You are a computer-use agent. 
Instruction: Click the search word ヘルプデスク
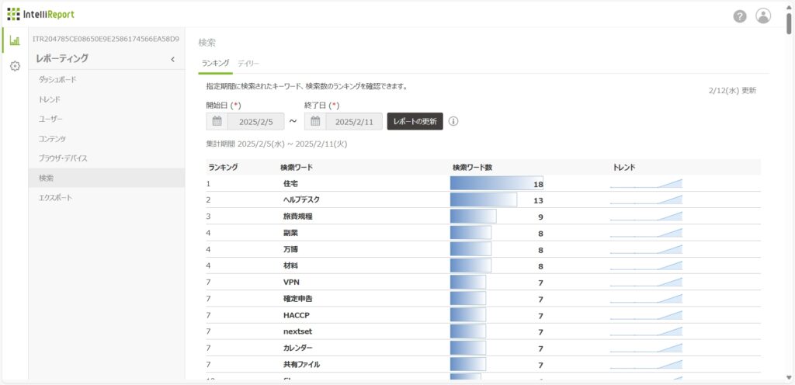[x=301, y=200]
